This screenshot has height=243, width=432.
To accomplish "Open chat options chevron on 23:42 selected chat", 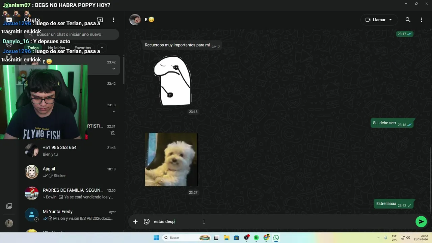I will pos(114,69).
